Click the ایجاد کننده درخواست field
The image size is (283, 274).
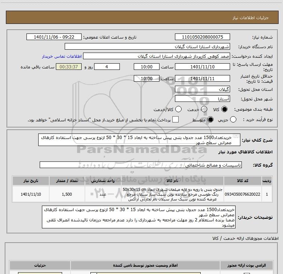157,56
